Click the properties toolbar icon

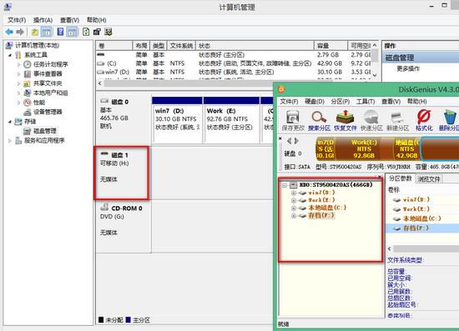pyautogui.click(x=97, y=32)
